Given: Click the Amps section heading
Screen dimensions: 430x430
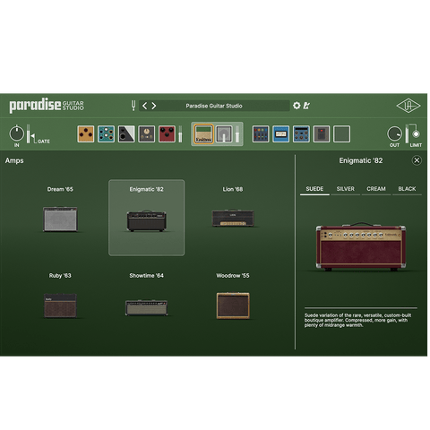Looking at the screenshot, I should tap(14, 160).
